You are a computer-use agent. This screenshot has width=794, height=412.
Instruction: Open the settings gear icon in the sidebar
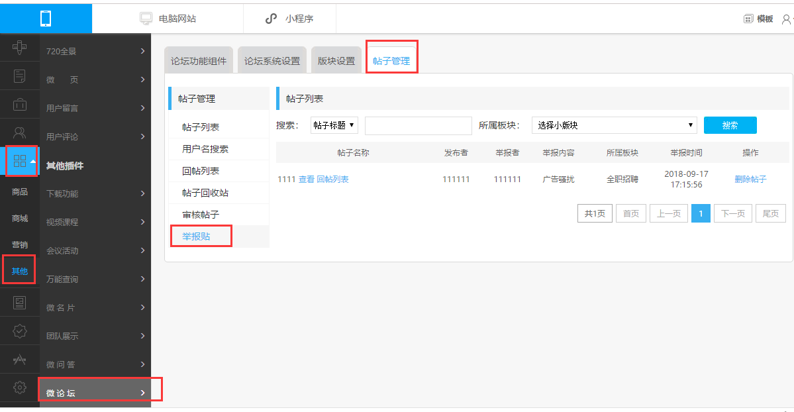coord(19,387)
